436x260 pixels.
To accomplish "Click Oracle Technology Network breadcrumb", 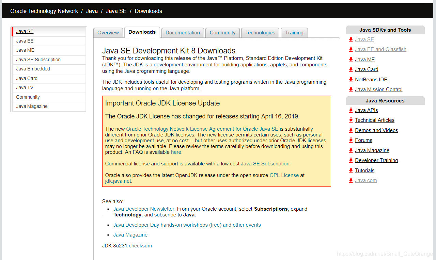I will [44, 11].
